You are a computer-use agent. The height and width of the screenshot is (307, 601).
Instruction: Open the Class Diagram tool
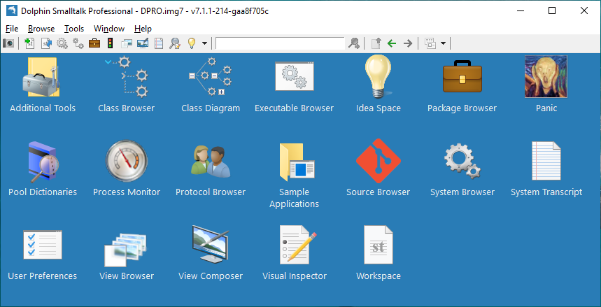(211, 77)
